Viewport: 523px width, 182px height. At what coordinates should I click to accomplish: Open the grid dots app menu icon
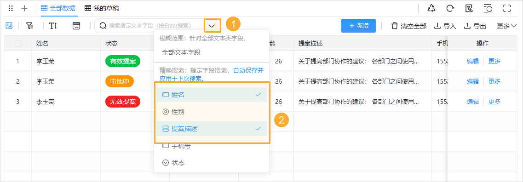(x=11, y=8)
